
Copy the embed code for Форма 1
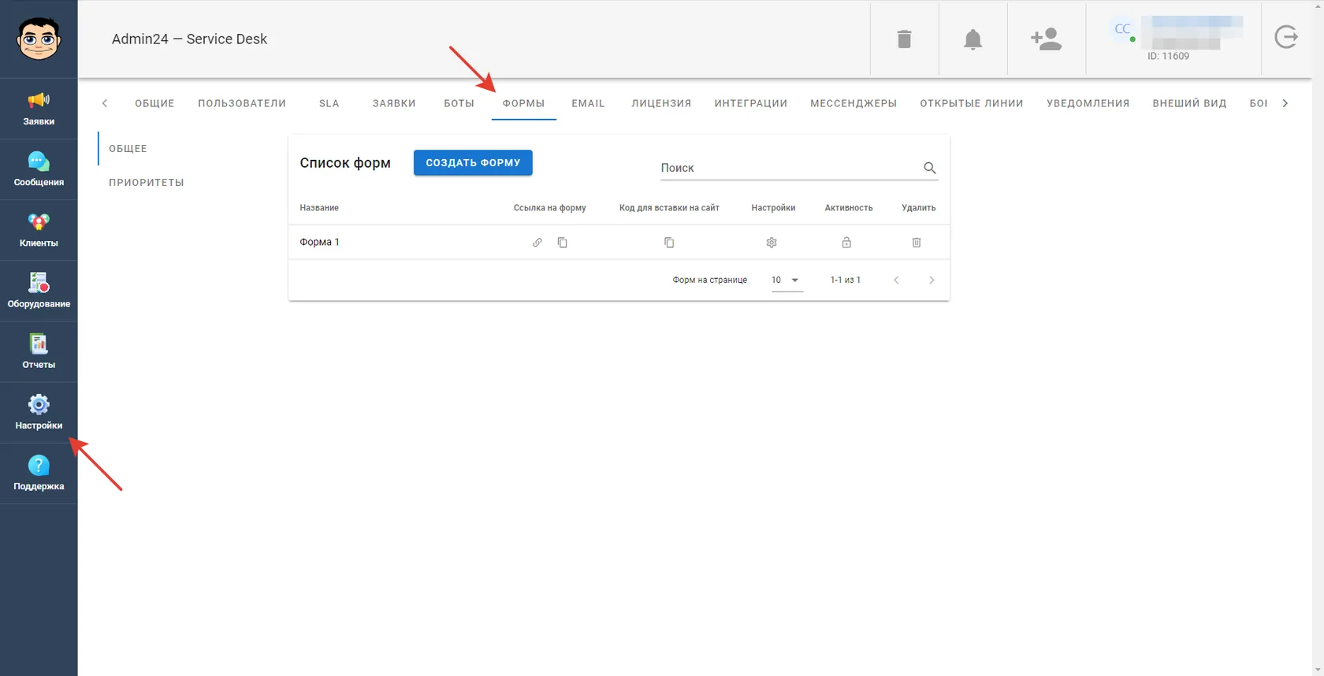coord(669,243)
